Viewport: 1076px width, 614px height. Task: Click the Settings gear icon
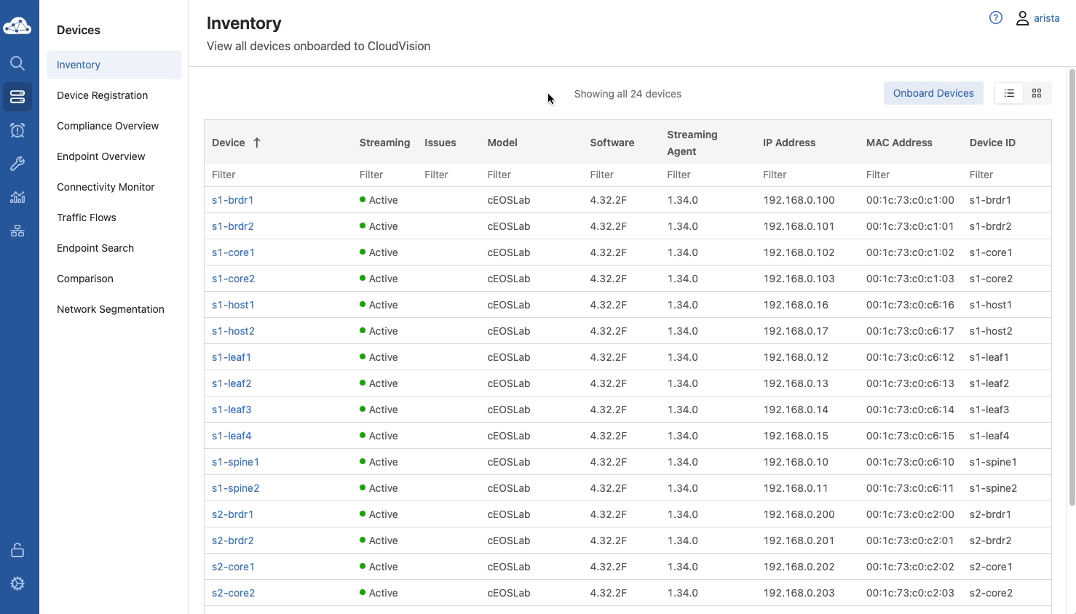17,583
